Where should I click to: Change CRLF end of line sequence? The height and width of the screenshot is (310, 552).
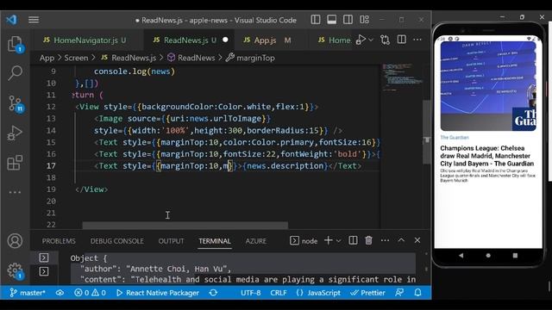coord(278,293)
